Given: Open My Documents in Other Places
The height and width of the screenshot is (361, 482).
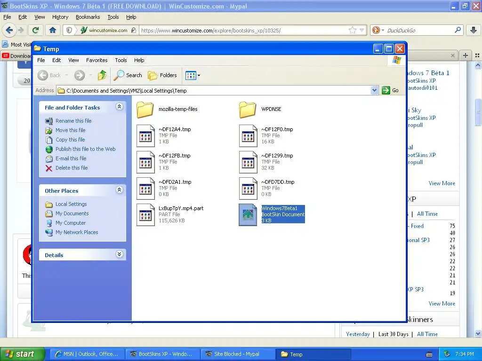Looking at the screenshot, I should (x=72, y=213).
